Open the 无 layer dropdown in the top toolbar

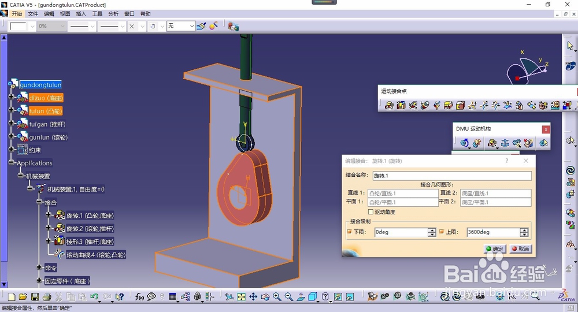(192, 26)
